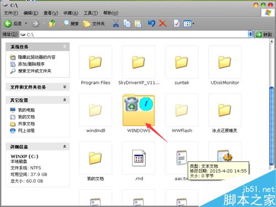The width and height of the screenshot is (276, 207).
Task: Open the 查看(V) menu
Action: tap(51, 13)
